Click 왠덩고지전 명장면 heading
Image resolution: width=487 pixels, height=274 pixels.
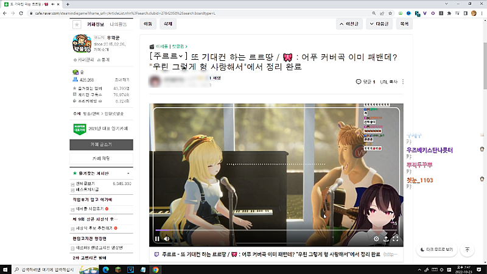click(89, 238)
